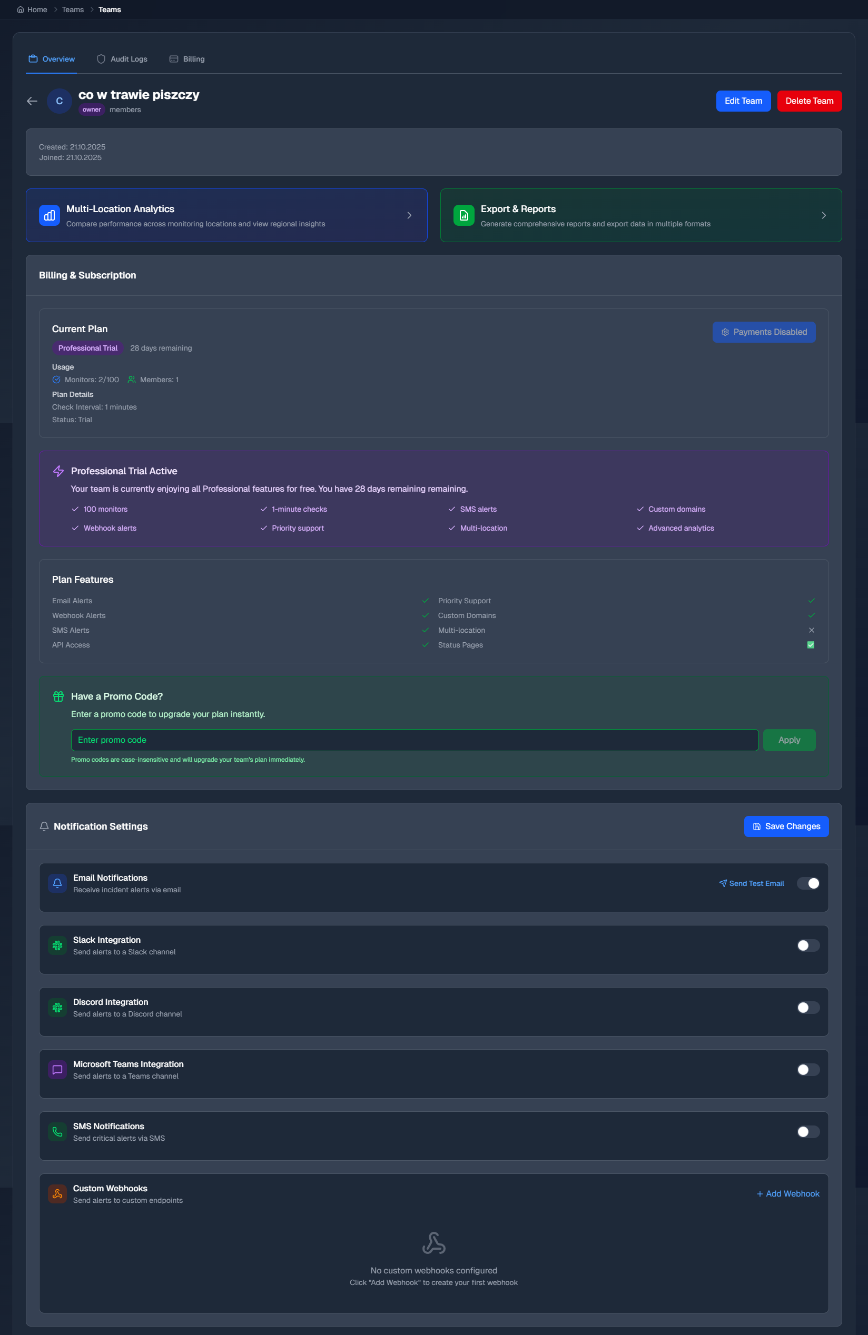Go back with the left arrow icon
Image resolution: width=868 pixels, height=1335 pixels.
(32, 101)
